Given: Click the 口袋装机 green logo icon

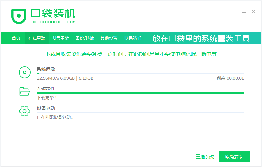Looking at the screenshot, I should [19, 16].
